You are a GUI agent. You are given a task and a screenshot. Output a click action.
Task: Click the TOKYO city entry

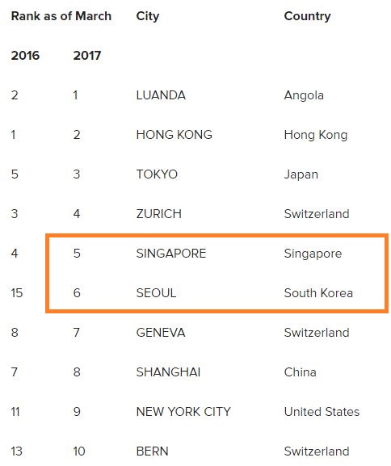pyautogui.click(x=157, y=174)
